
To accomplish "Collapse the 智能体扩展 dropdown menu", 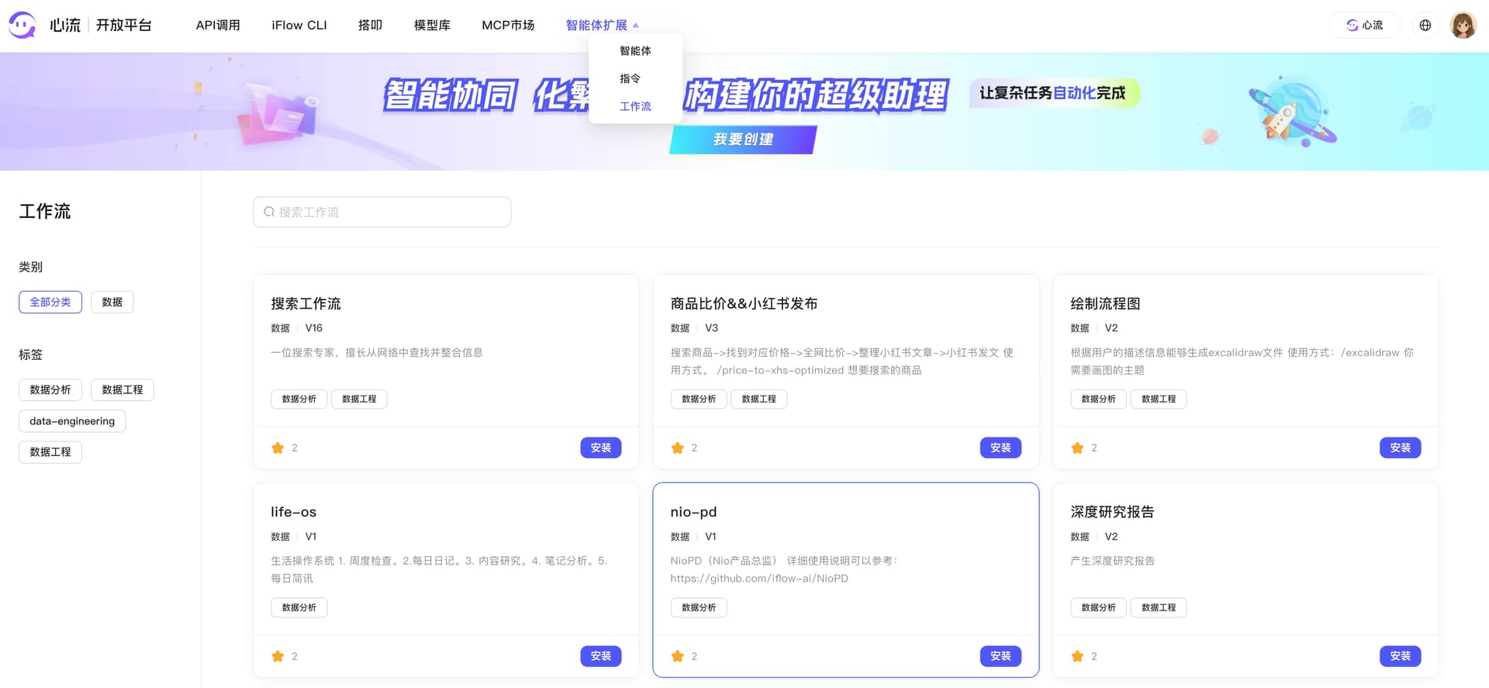I will (x=602, y=25).
